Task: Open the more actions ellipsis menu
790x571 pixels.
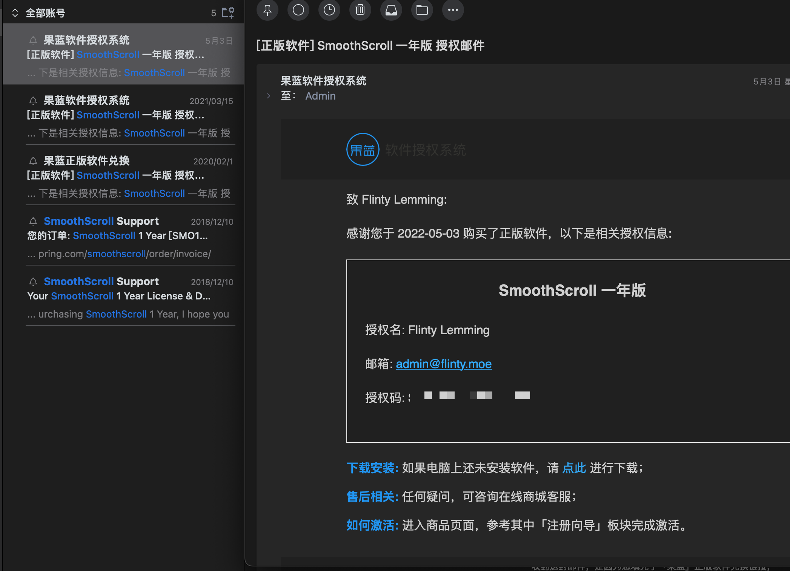Action: [453, 10]
